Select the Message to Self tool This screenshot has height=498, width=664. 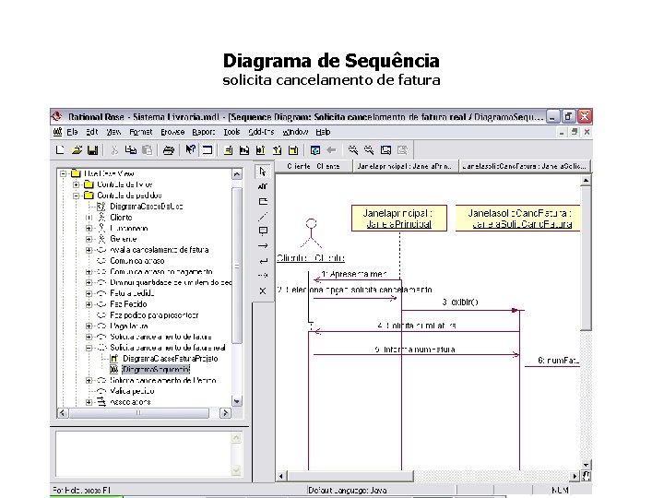tap(263, 261)
